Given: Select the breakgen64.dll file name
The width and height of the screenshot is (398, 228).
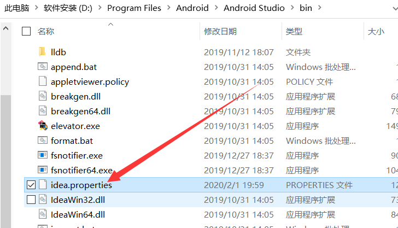Looking at the screenshot, I should pos(80,111).
